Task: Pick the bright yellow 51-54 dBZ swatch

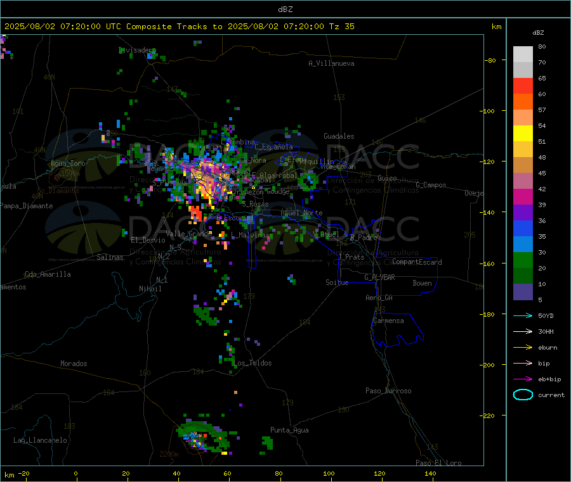Action: pyautogui.click(x=523, y=134)
